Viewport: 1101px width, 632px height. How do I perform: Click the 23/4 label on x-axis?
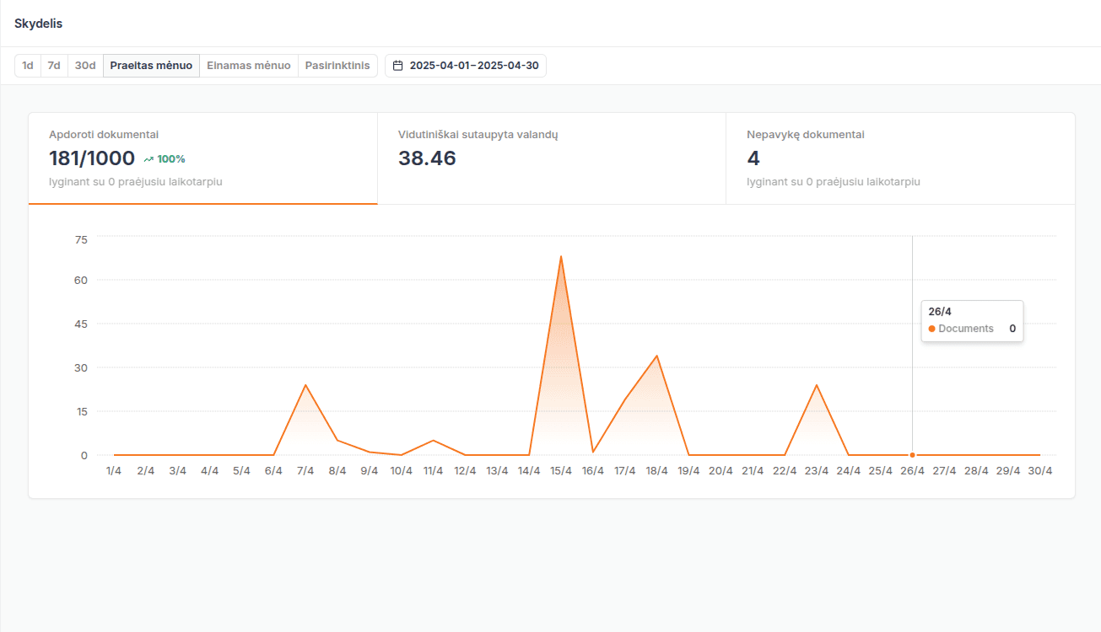tap(816, 471)
